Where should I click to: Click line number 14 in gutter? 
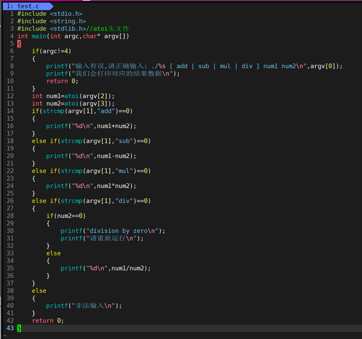pyautogui.click(x=10, y=111)
